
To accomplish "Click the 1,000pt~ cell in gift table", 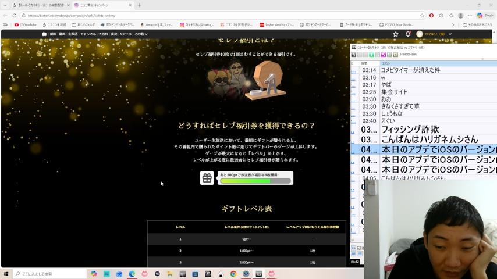I will 246,251.
